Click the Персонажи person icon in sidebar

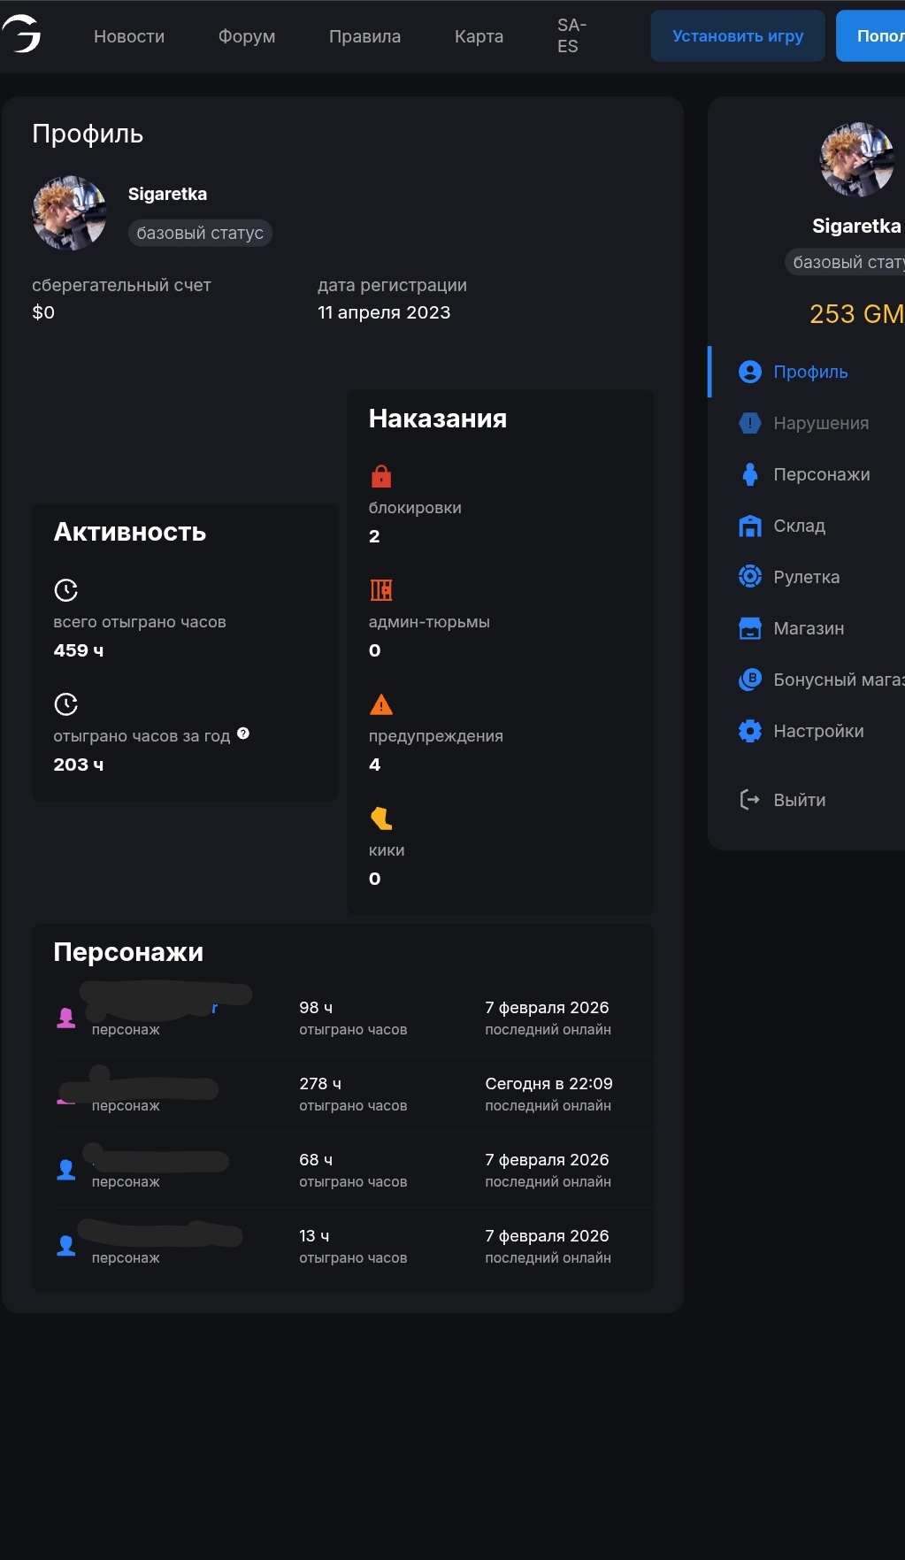coord(749,474)
